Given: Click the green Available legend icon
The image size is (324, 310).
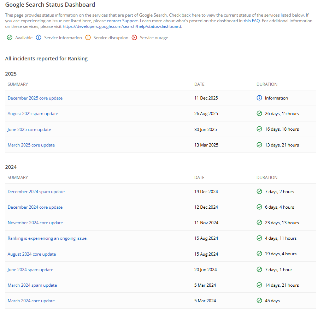Looking at the screenshot, I should point(10,37).
